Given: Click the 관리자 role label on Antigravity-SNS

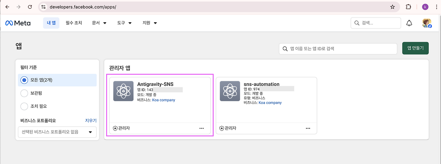Looking at the screenshot, I should 124,128.
